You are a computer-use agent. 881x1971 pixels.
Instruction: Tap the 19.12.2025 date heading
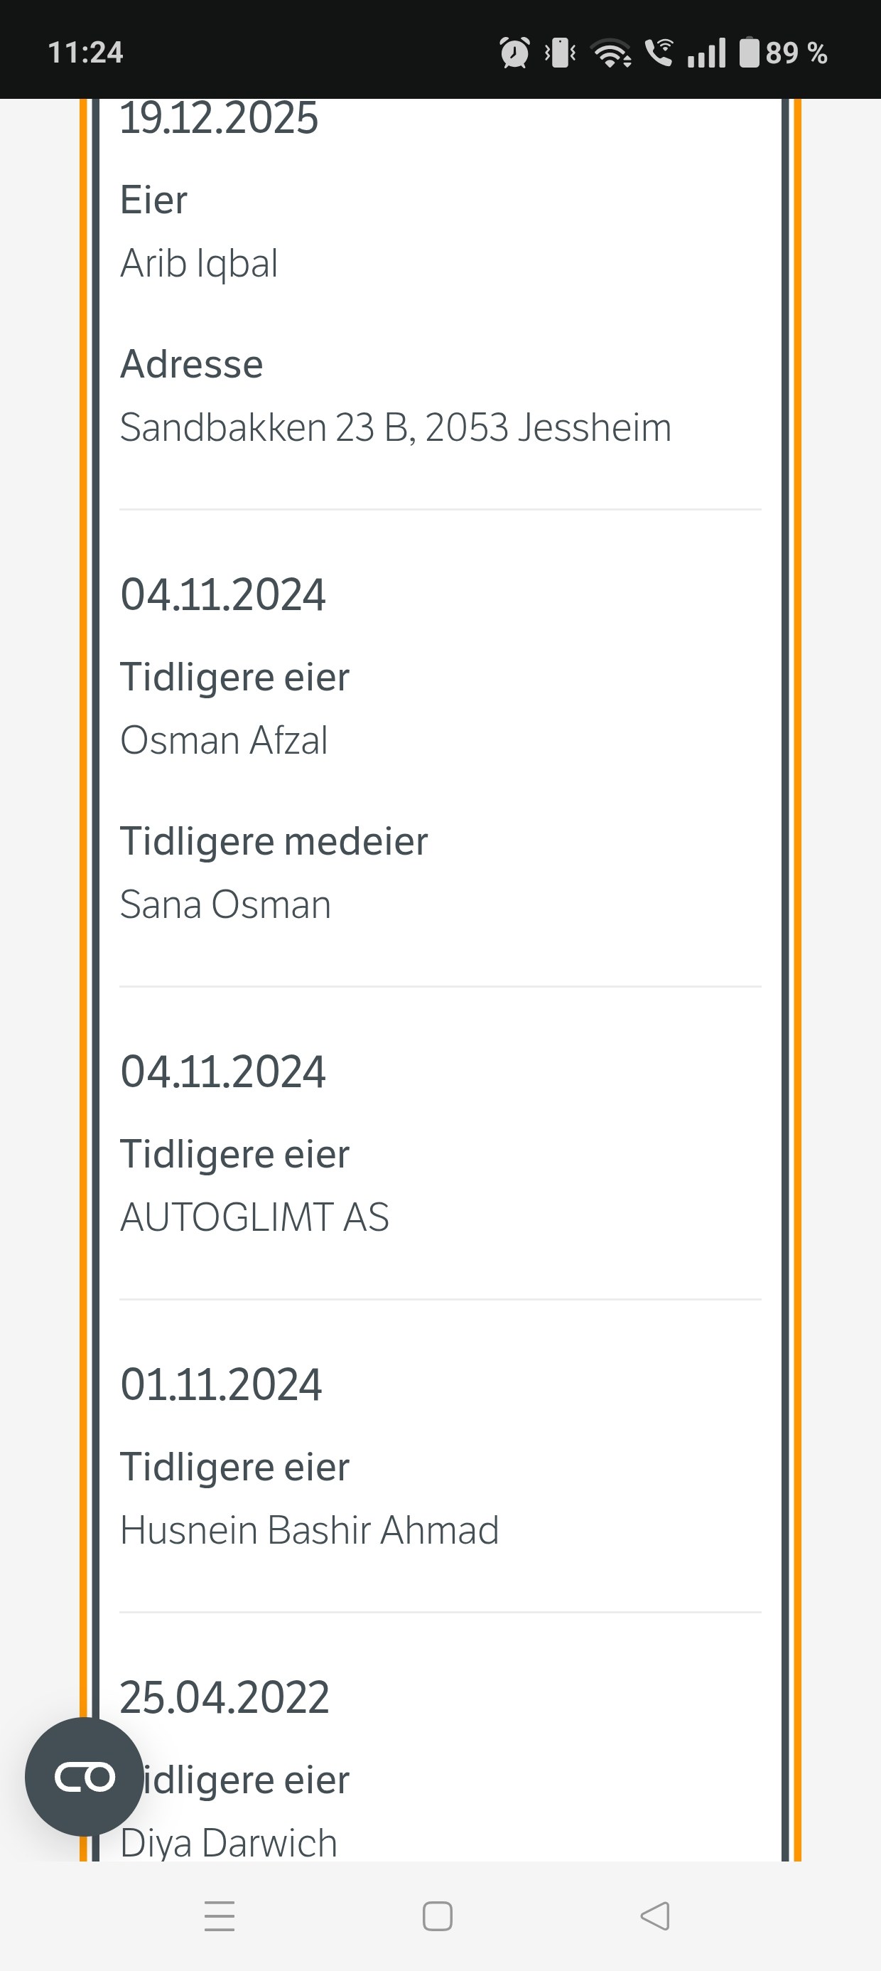219,119
